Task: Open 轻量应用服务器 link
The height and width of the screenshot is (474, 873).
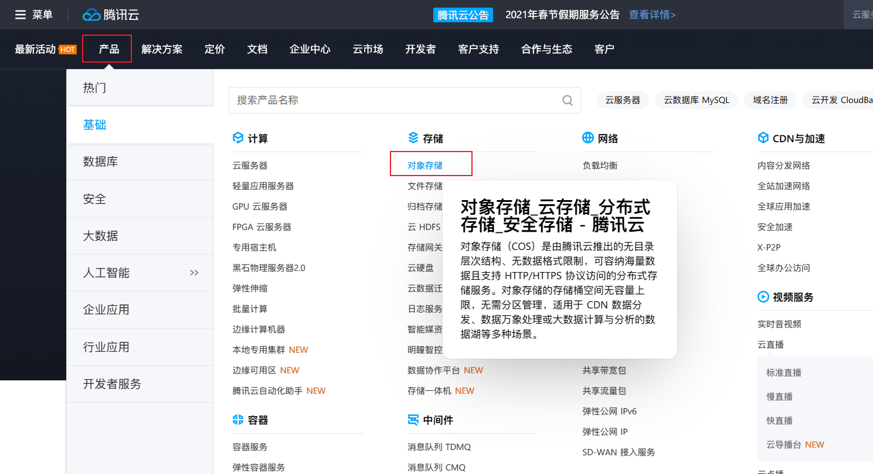Action: [x=263, y=186]
